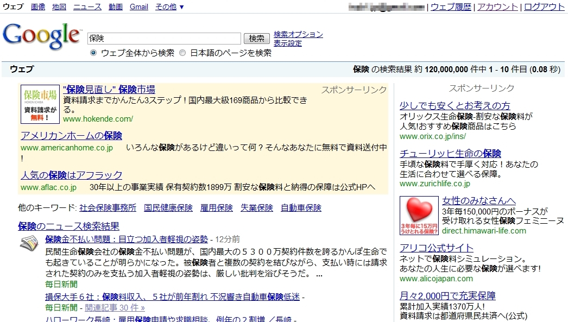Viewport: 568px width, 322px height.
Task: Open 画像 search tab
Action: [38, 7]
